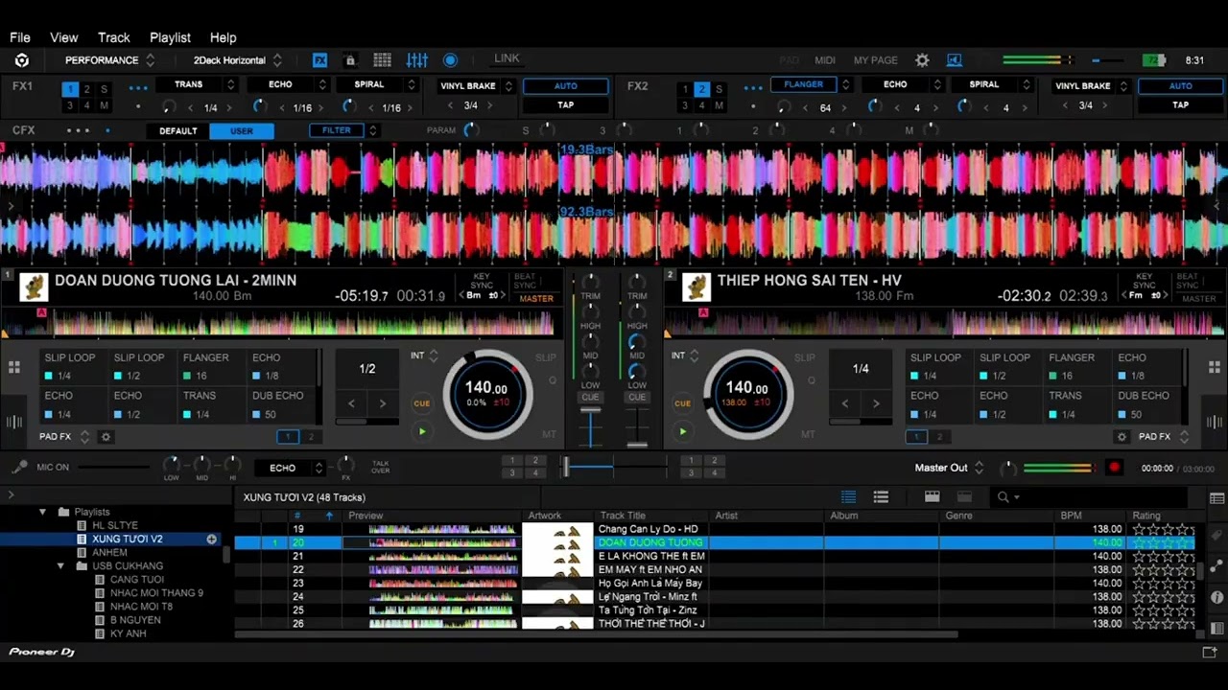Toggle FX1 assign button S
1228x690 pixels.
(104, 90)
